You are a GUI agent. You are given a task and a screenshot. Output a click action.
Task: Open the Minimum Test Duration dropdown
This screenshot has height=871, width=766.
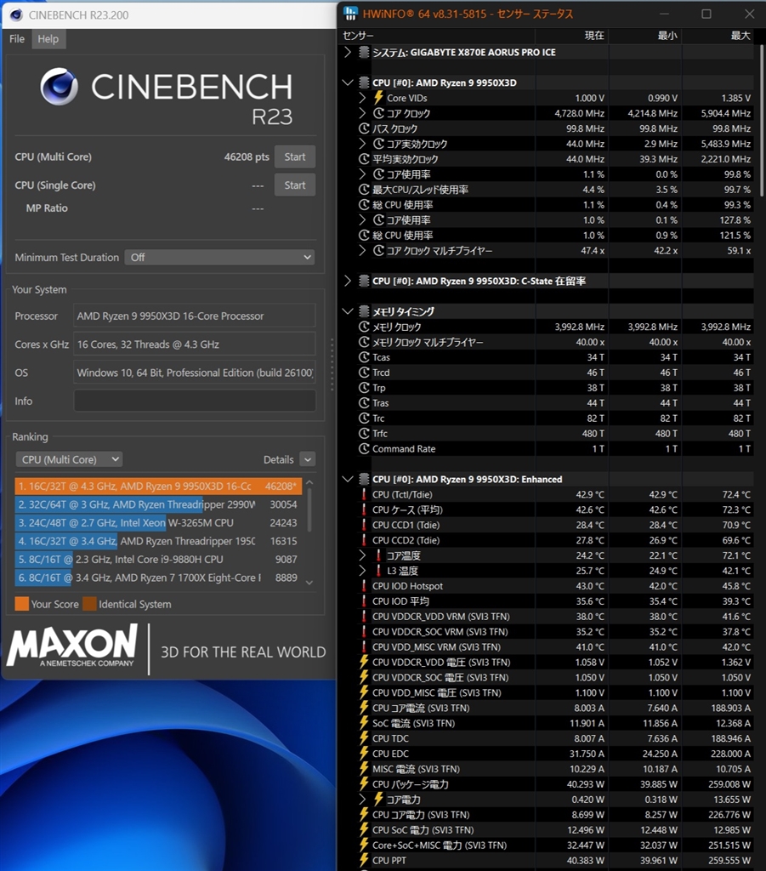tap(219, 257)
